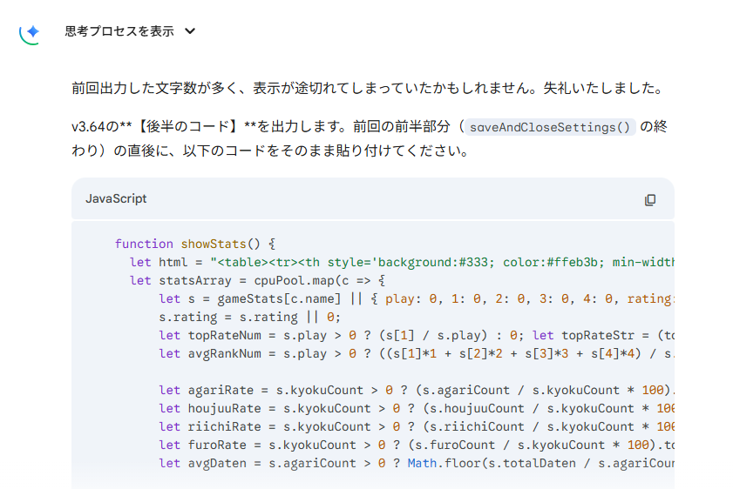
Task: Expand the 思考プロセスを表示 chevron
Action: point(190,31)
